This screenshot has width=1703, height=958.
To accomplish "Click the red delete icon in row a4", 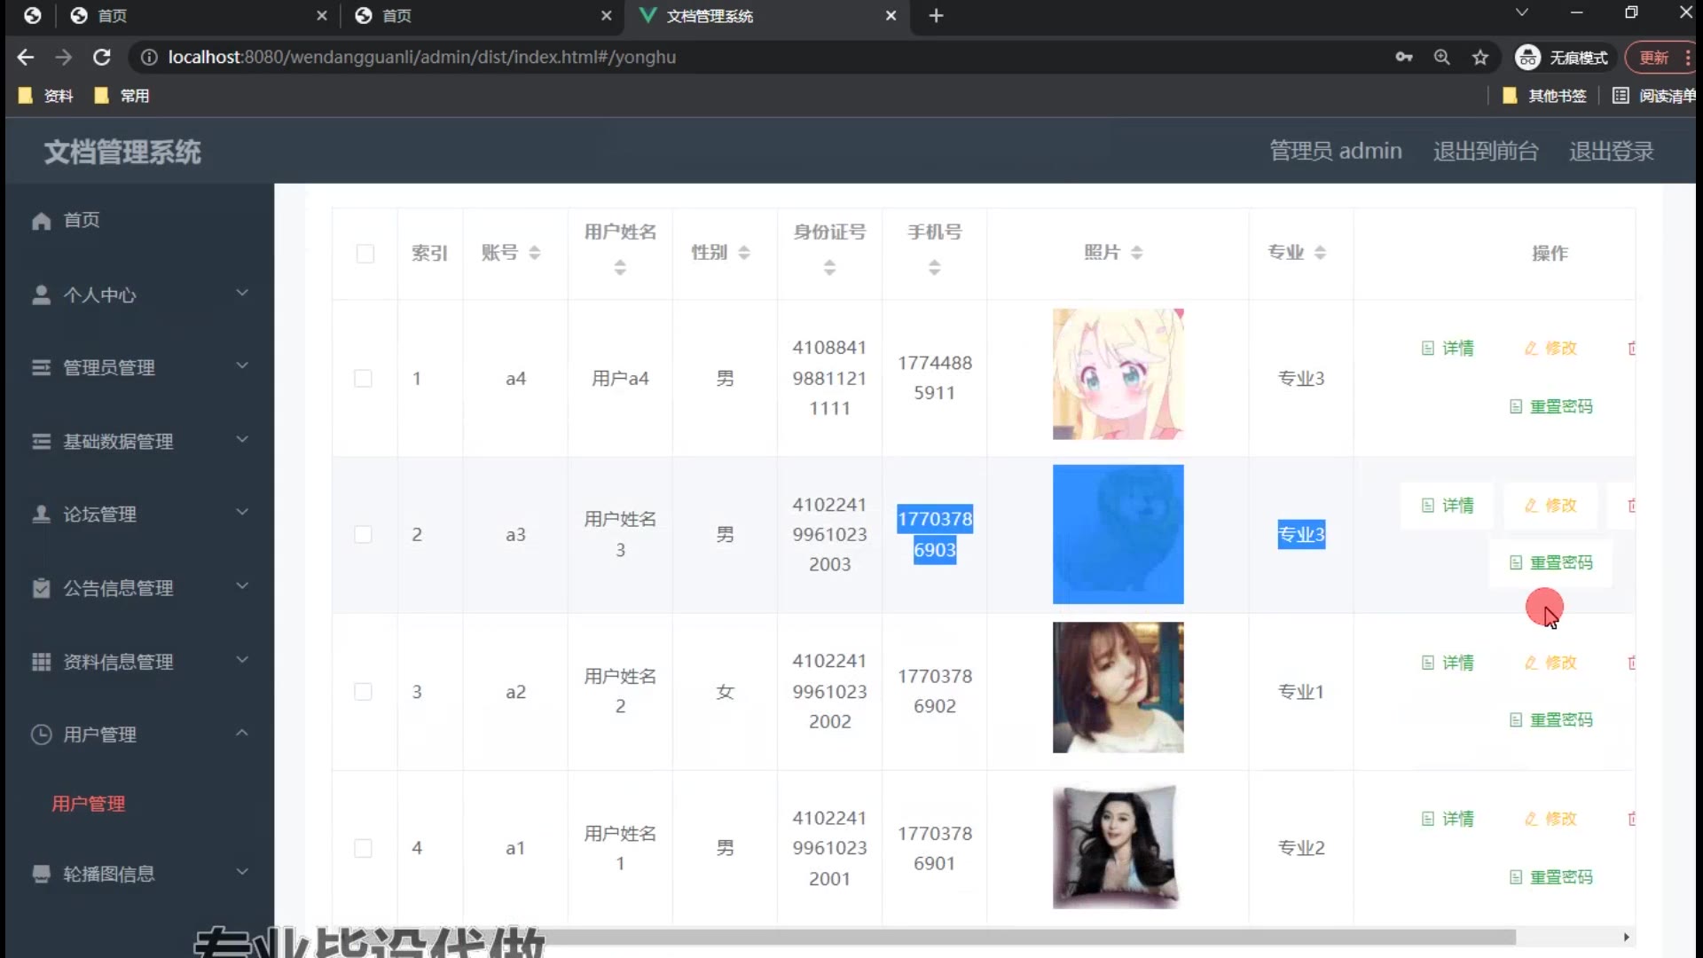I will [x=1631, y=348].
